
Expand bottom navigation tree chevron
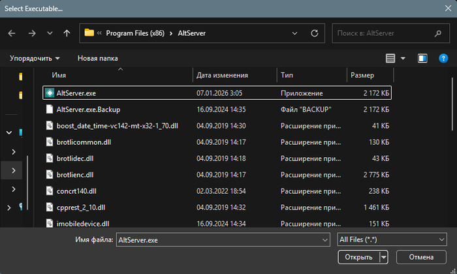click(x=8, y=207)
